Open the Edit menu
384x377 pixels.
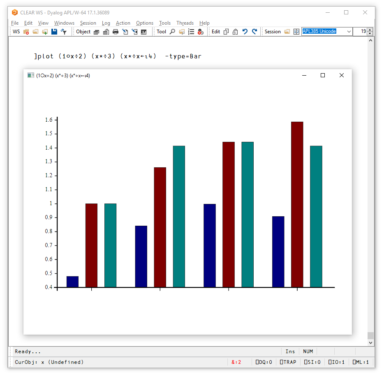28,23
